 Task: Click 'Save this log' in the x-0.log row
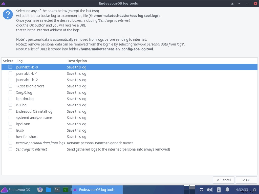(76, 105)
